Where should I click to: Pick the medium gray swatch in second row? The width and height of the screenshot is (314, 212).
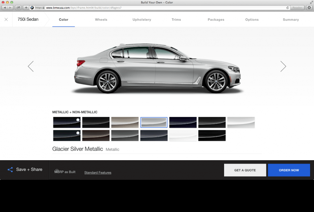pyautogui.click(x=125, y=135)
